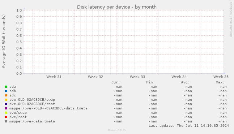Click the sda Cur value -nan

(118, 87)
